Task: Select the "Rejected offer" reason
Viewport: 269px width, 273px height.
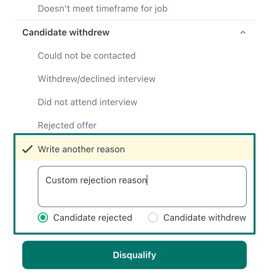Action: coord(67,126)
